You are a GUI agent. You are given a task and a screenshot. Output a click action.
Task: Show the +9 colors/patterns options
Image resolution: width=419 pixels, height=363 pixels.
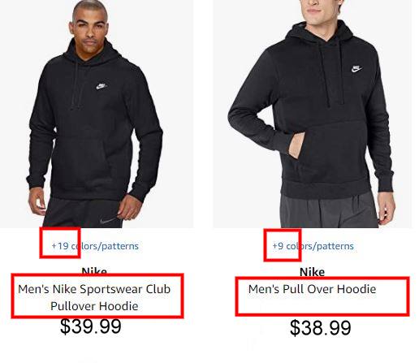313,246
